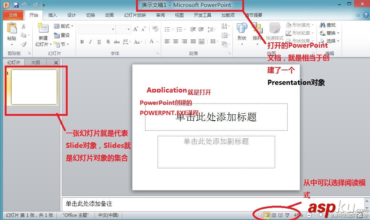Switch to Slide Show (幻灯片放映) tab

pyautogui.click(x=135, y=15)
